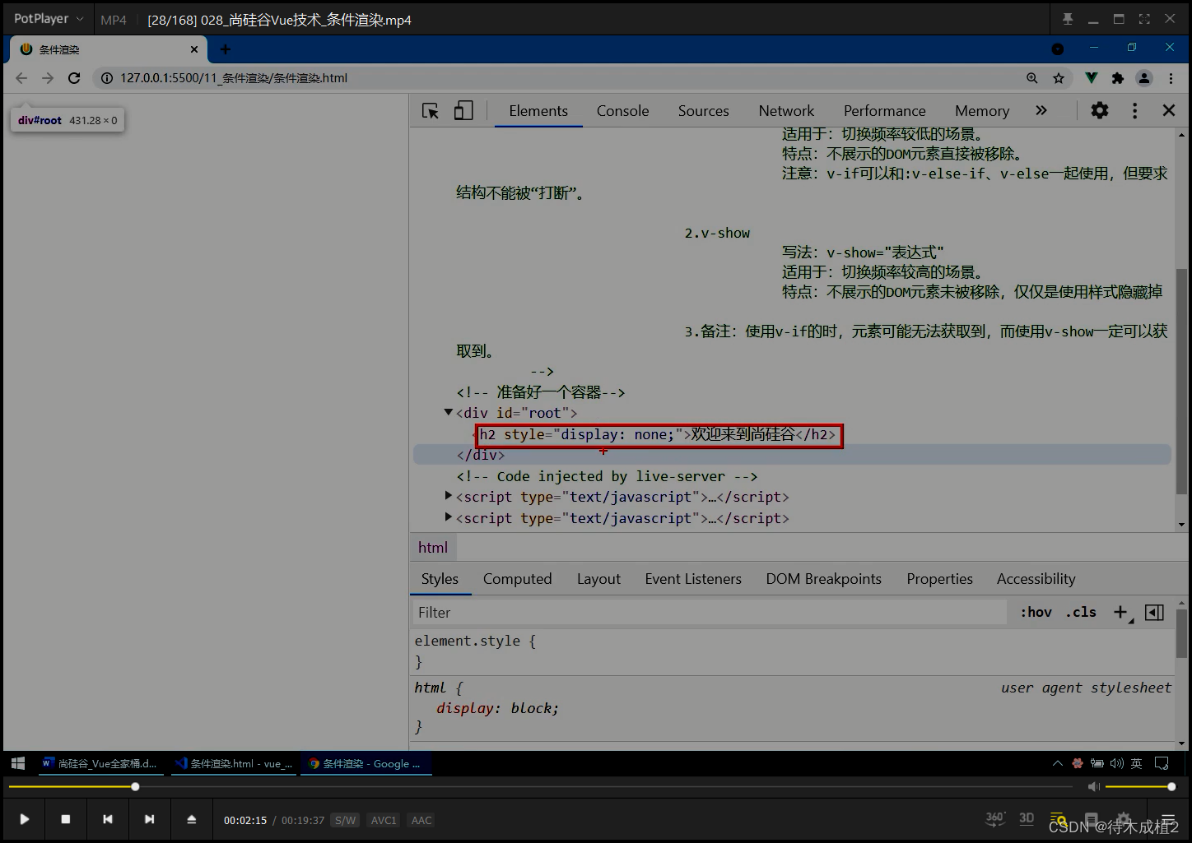Open file with eject button
This screenshot has height=843, width=1192.
191,819
